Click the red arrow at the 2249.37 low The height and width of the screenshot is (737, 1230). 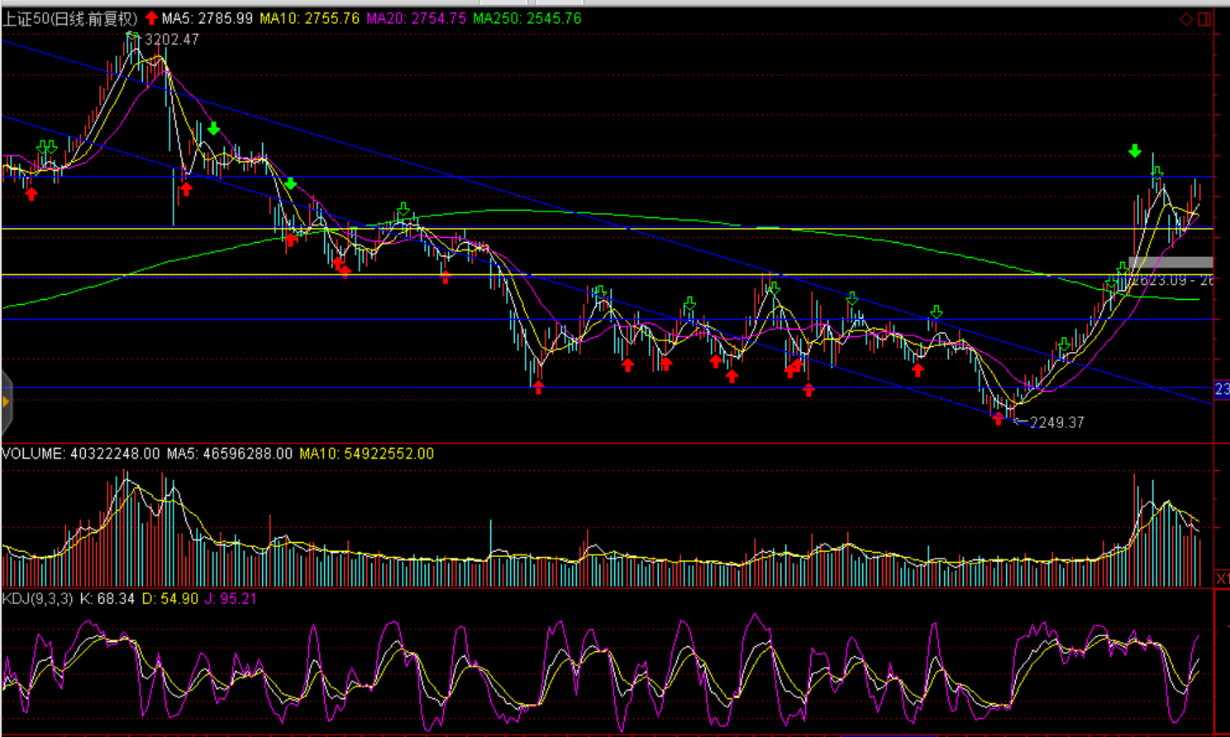click(999, 419)
